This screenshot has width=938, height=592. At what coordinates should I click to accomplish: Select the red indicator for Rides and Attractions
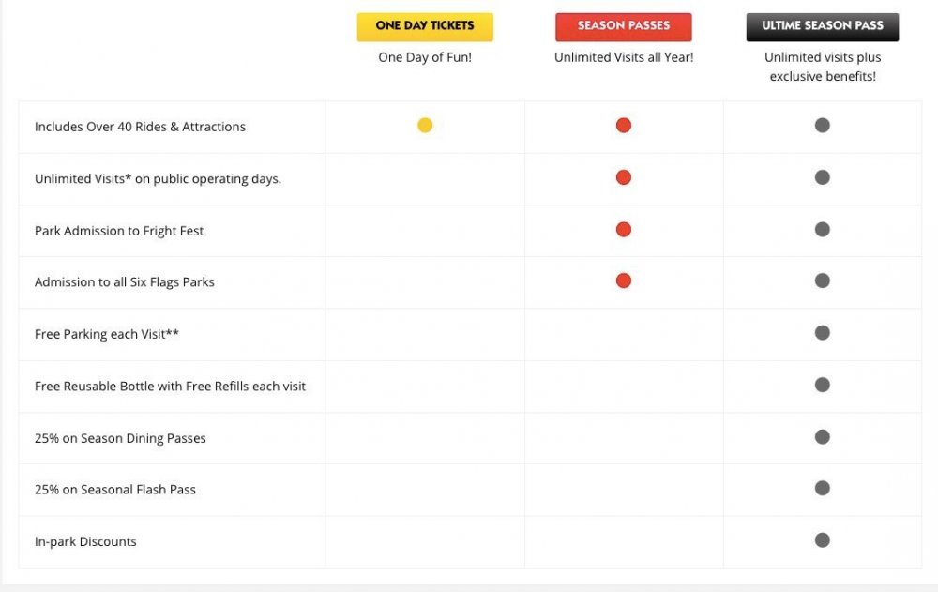click(x=623, y=124)
